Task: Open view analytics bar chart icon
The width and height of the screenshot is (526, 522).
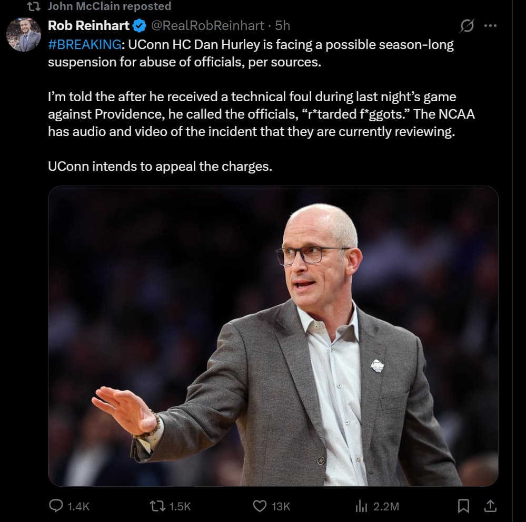Action: [361, 506]
